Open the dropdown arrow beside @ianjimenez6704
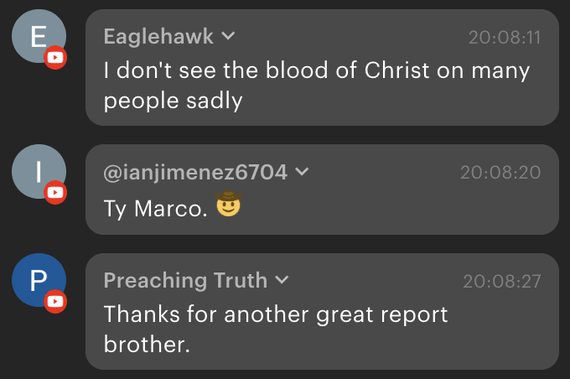 coord(302,172)
